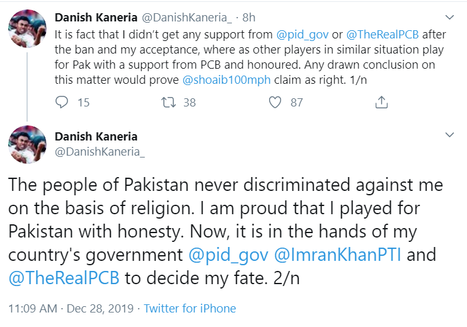Share the first tweet
467x327 pixels.
[x=381, y=102]
